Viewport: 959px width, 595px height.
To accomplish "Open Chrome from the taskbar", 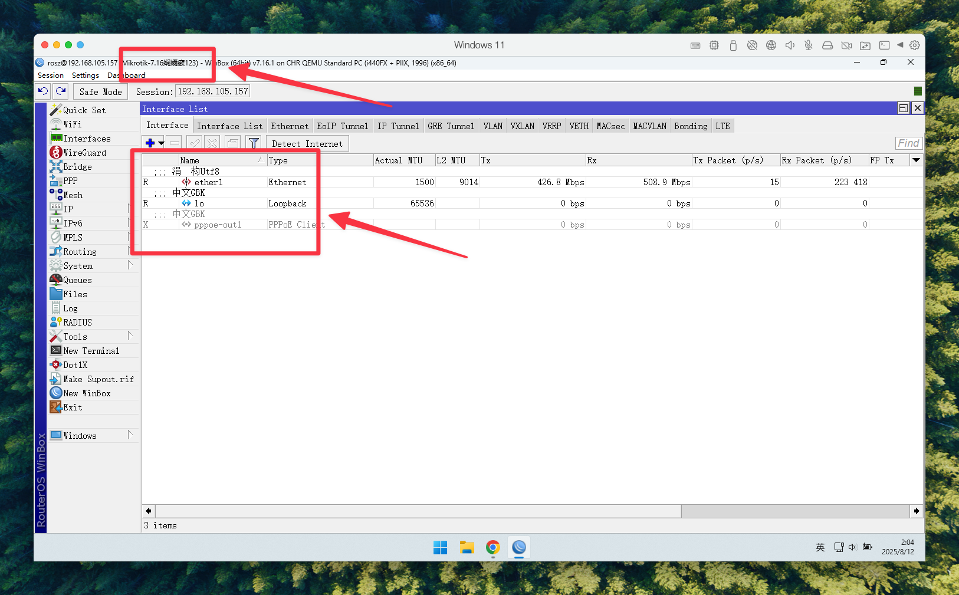I will [x=492, y=548].
